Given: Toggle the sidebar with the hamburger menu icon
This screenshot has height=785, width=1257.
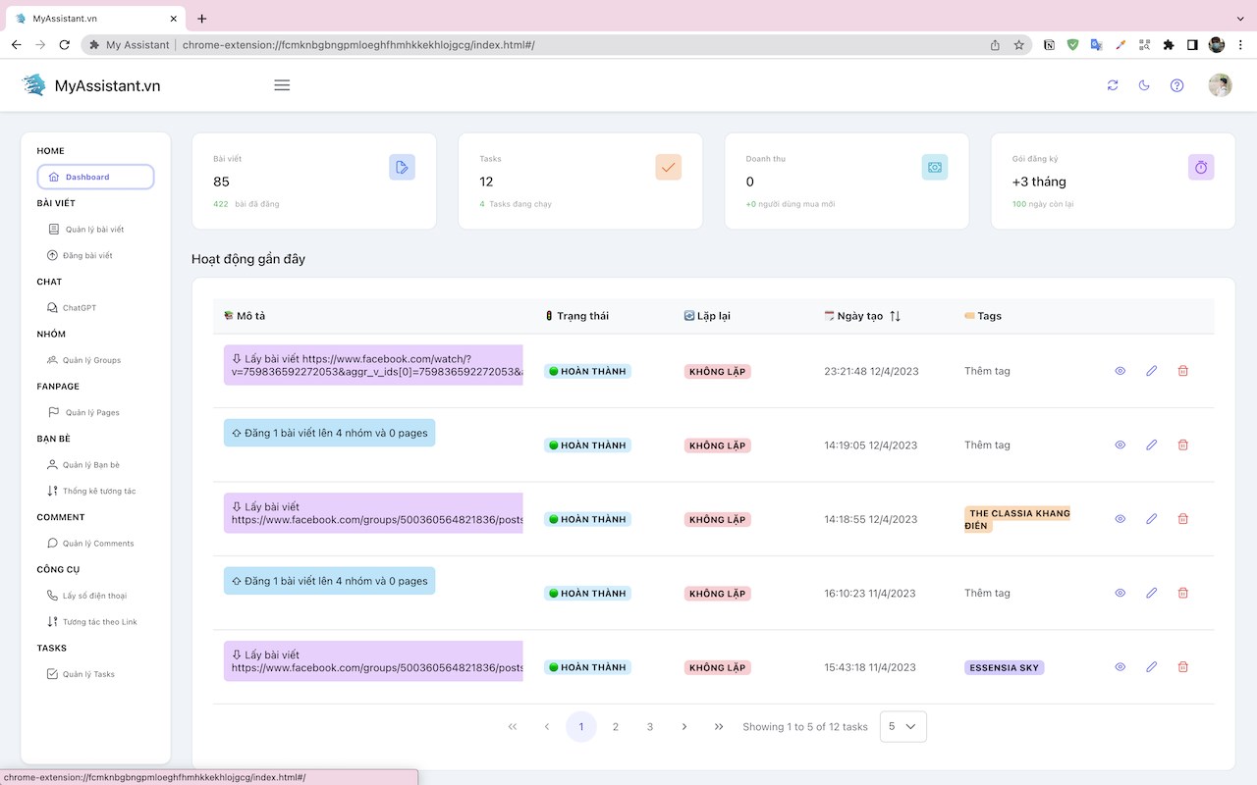Looking at the screenshot, I should [282, 85].
